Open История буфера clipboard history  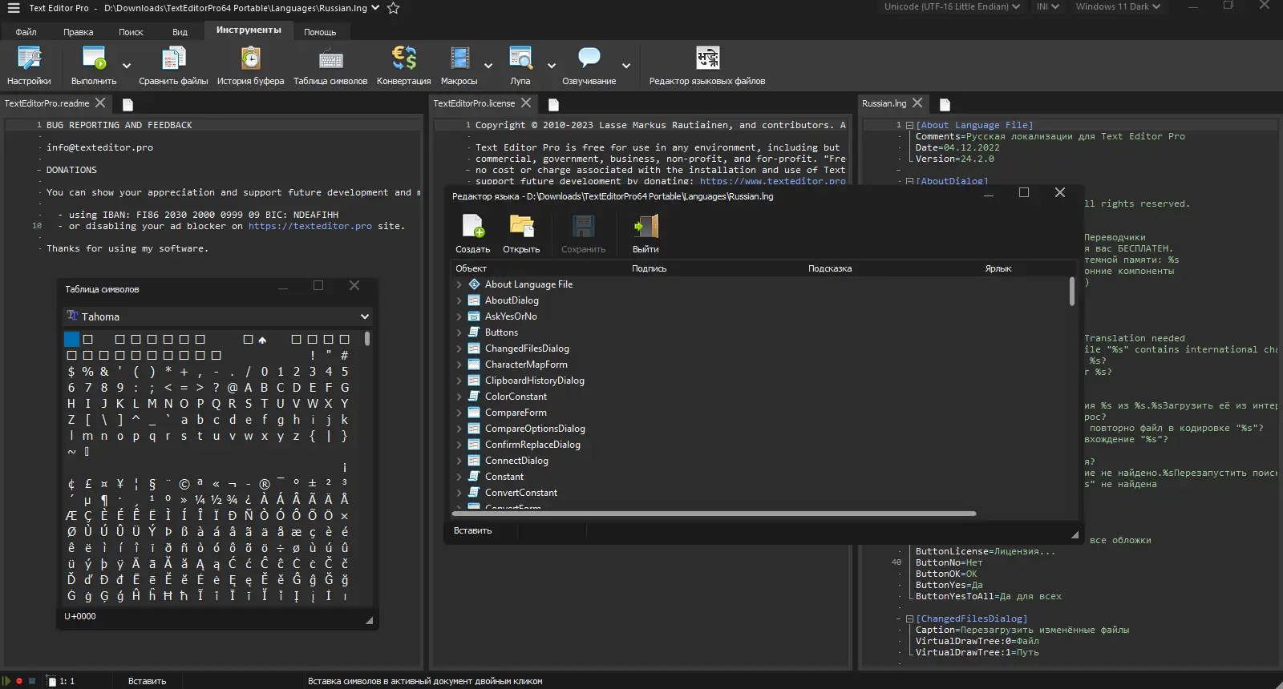click(x=250, y=66)
